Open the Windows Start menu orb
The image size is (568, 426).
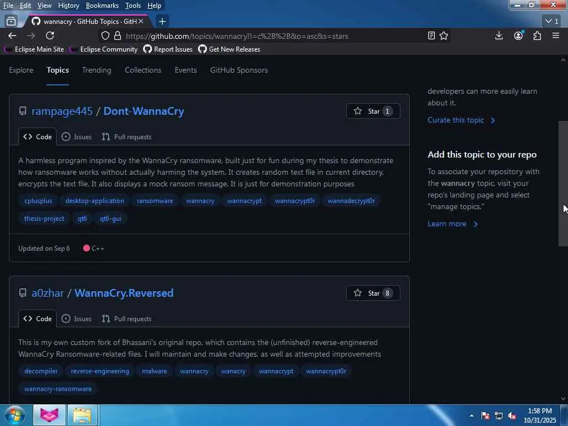coord(14,415)
